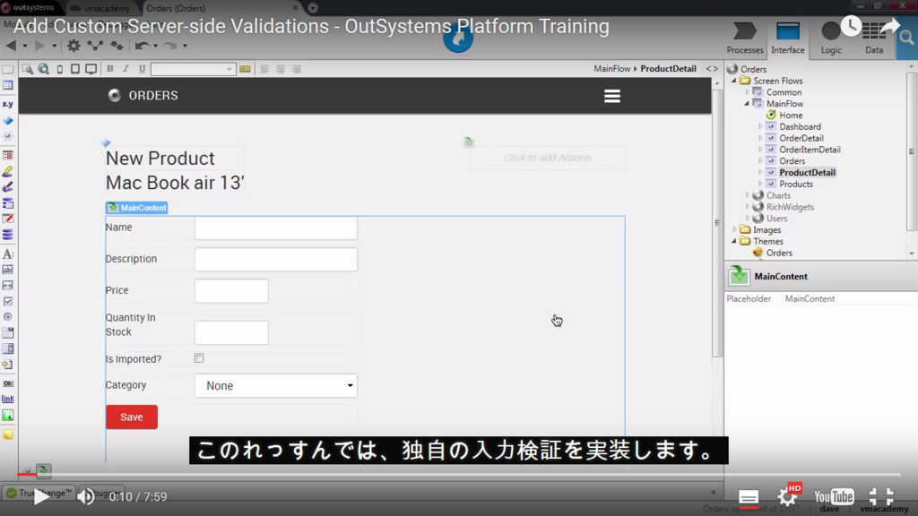Click the undo arrow

tap(141, 45)
